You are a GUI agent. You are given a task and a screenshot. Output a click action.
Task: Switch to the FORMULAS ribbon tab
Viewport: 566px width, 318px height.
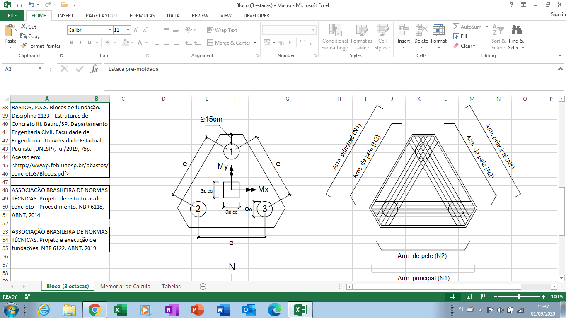point(142,16)
